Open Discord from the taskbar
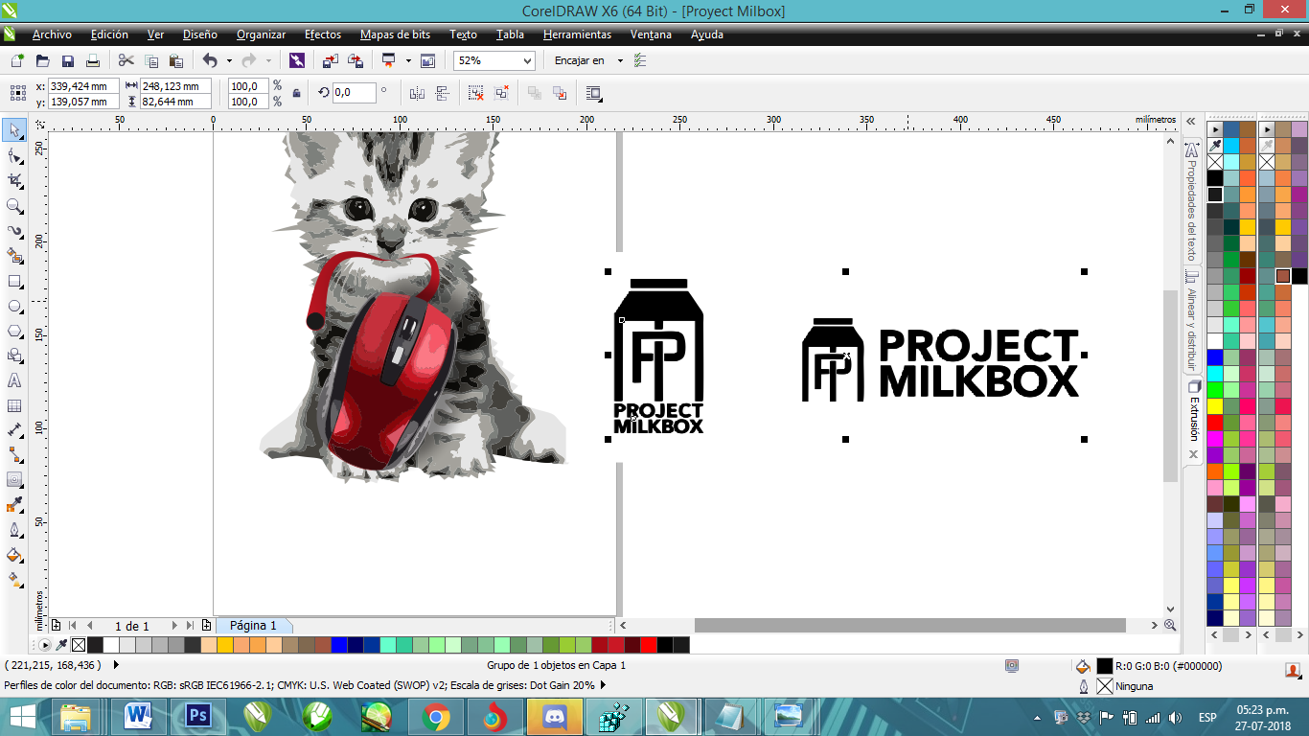This screenshot has height=736, width=1309. [x=554, y=717]
